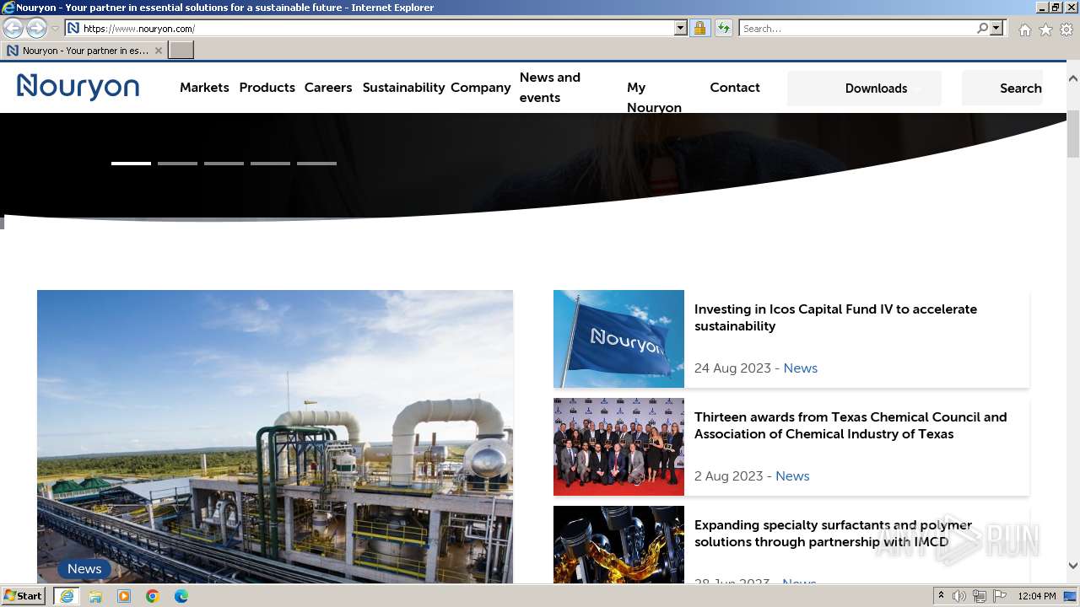
Task: Click the 12:04 PM taskbar clock
Action: [1037, 596]
